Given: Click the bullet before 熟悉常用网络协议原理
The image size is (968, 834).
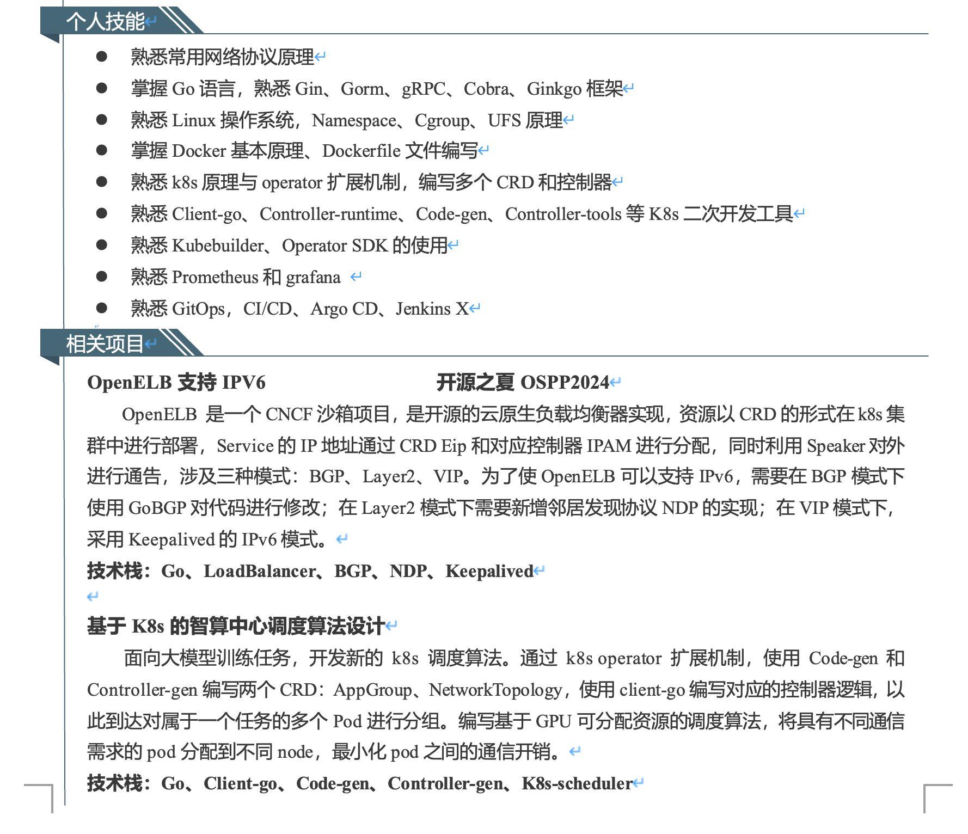Looking at the screenshot, I should [x=102, y=57].
